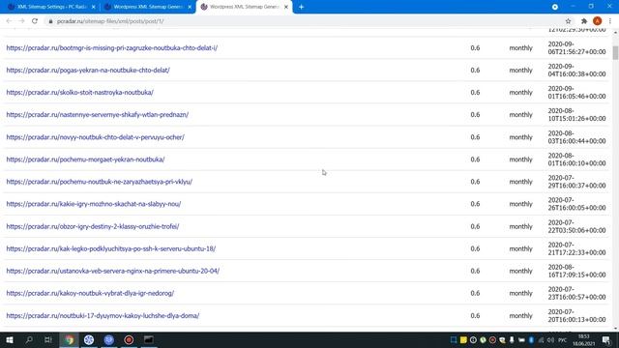Select the active Wordpress XML Sitemap tab
This screenshot has height=348, width=619.
pyautogui.click(x=245, y=7)
